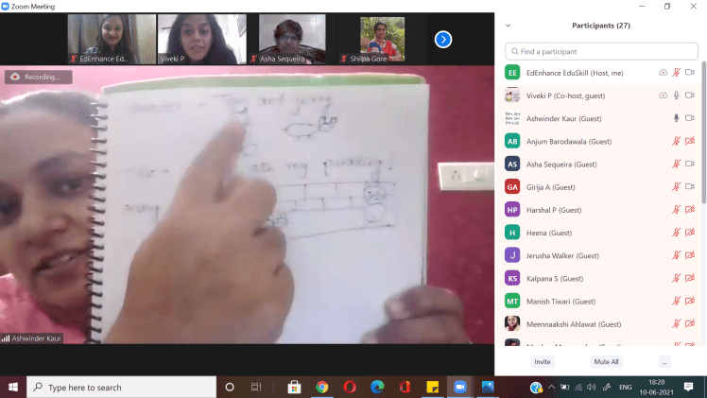The width and height of the screenshot is (707, 398).
Task: Collapse Participants panel using the chevron
Action: click(x=509, y=26)
